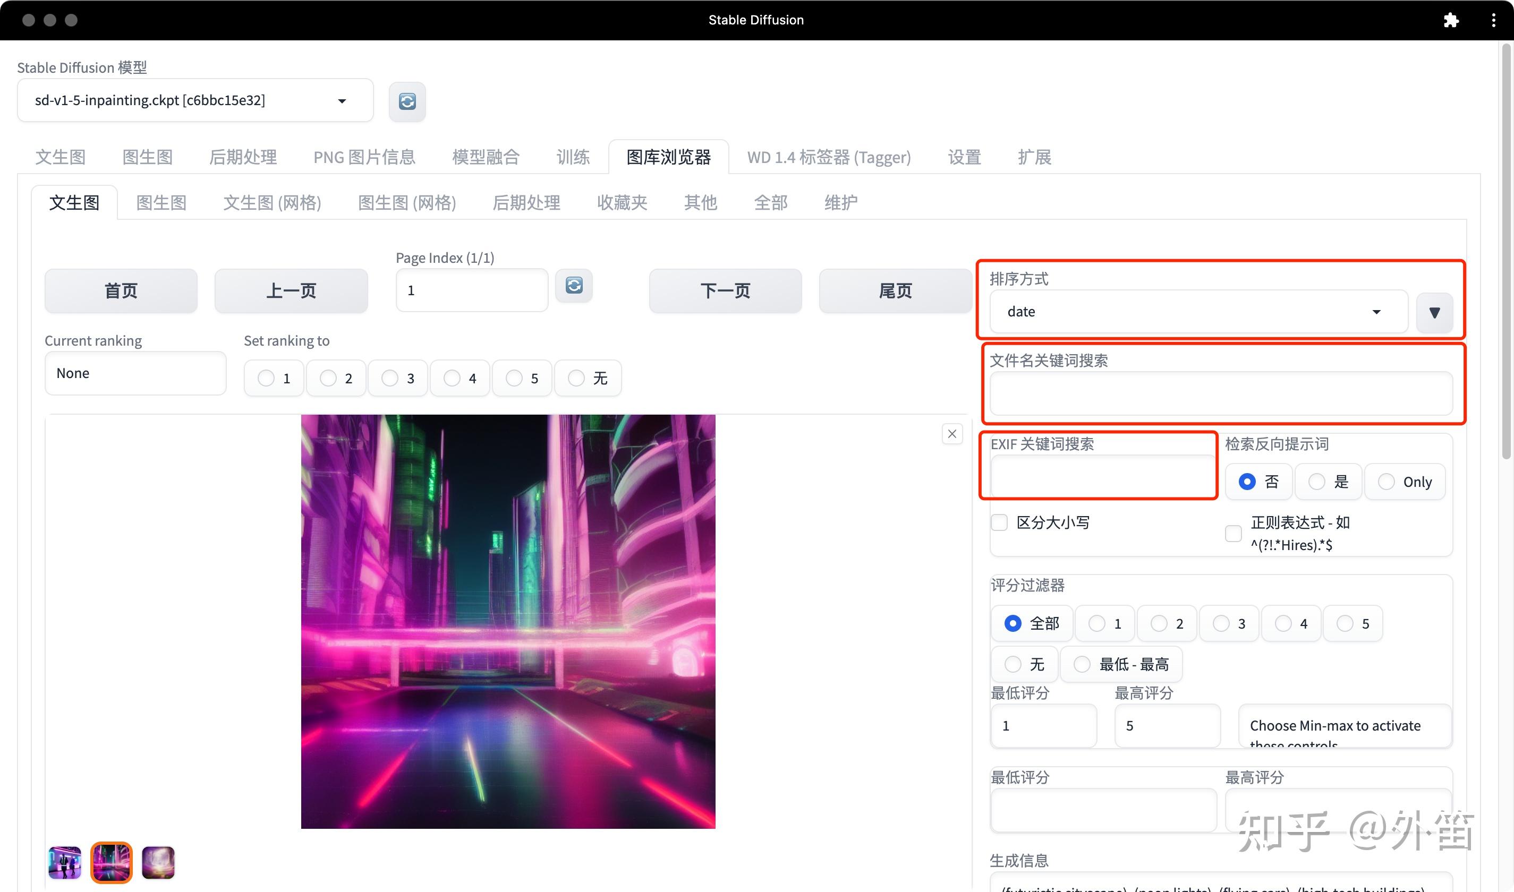Open the browser extensions puzzle icon
1514x892 pixels.
pyautogui.click(x=1451, y=20)
